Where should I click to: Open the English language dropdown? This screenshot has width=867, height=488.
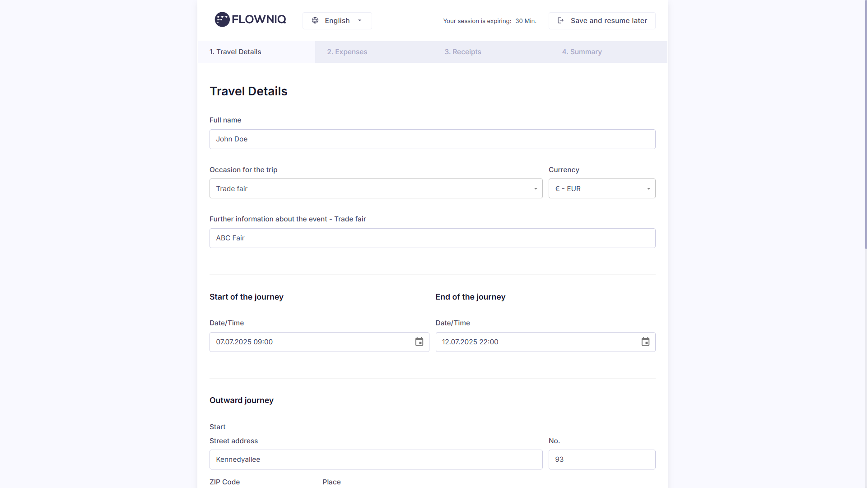(337, 21)
